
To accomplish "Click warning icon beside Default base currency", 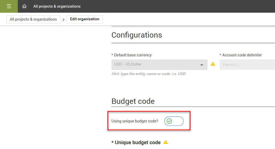I will click(213, 64).
